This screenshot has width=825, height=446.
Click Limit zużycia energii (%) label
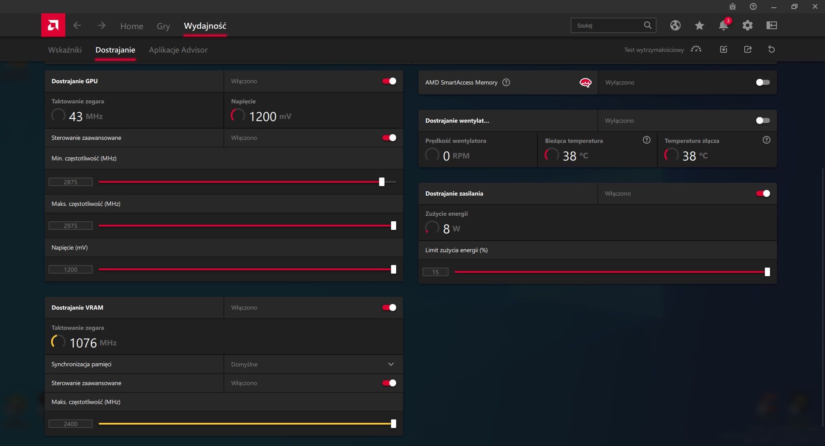coord(456,250)
